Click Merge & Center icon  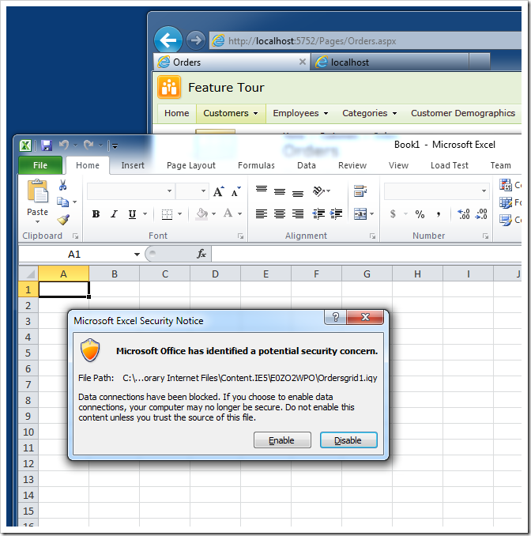pyautogui.click(x=360, y=214)
